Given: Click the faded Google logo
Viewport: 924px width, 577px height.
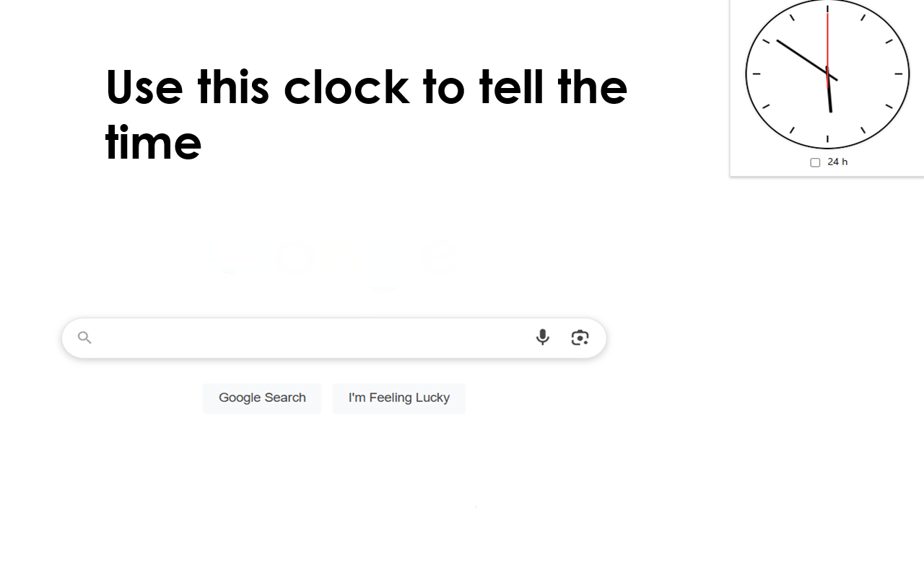Looking at the screenshot, I should tap(333, 257).
